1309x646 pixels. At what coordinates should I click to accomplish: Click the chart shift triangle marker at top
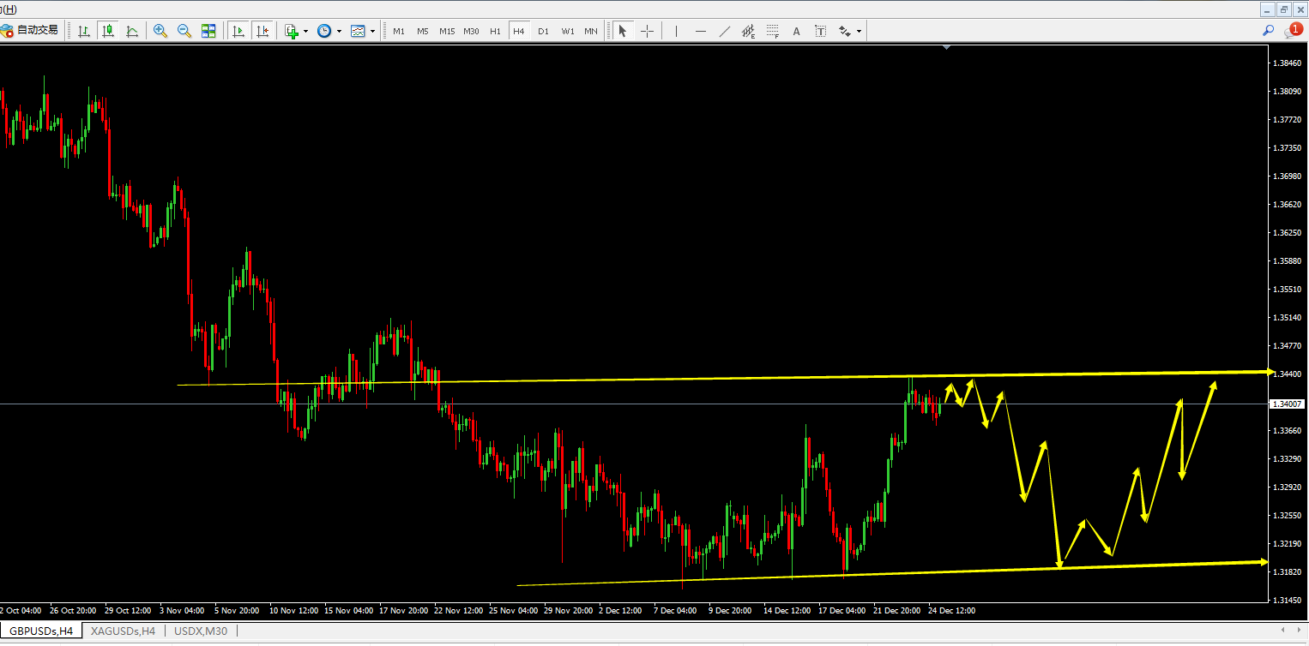pos(946,47)
